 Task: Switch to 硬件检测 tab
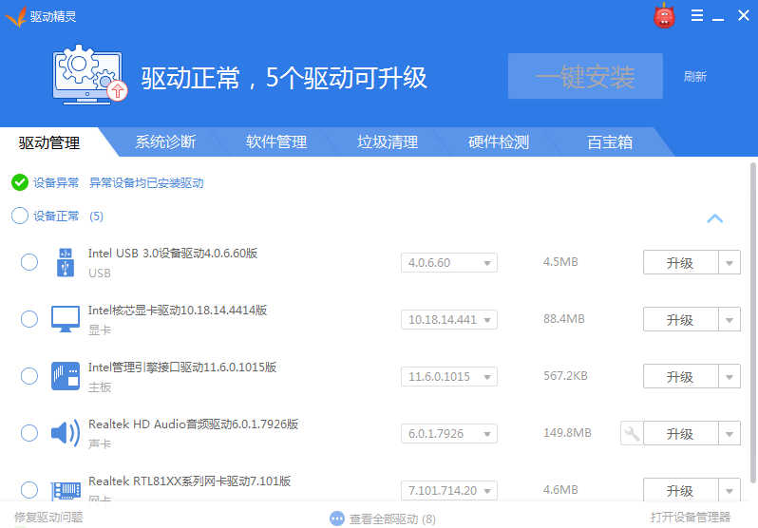[499, 142]
